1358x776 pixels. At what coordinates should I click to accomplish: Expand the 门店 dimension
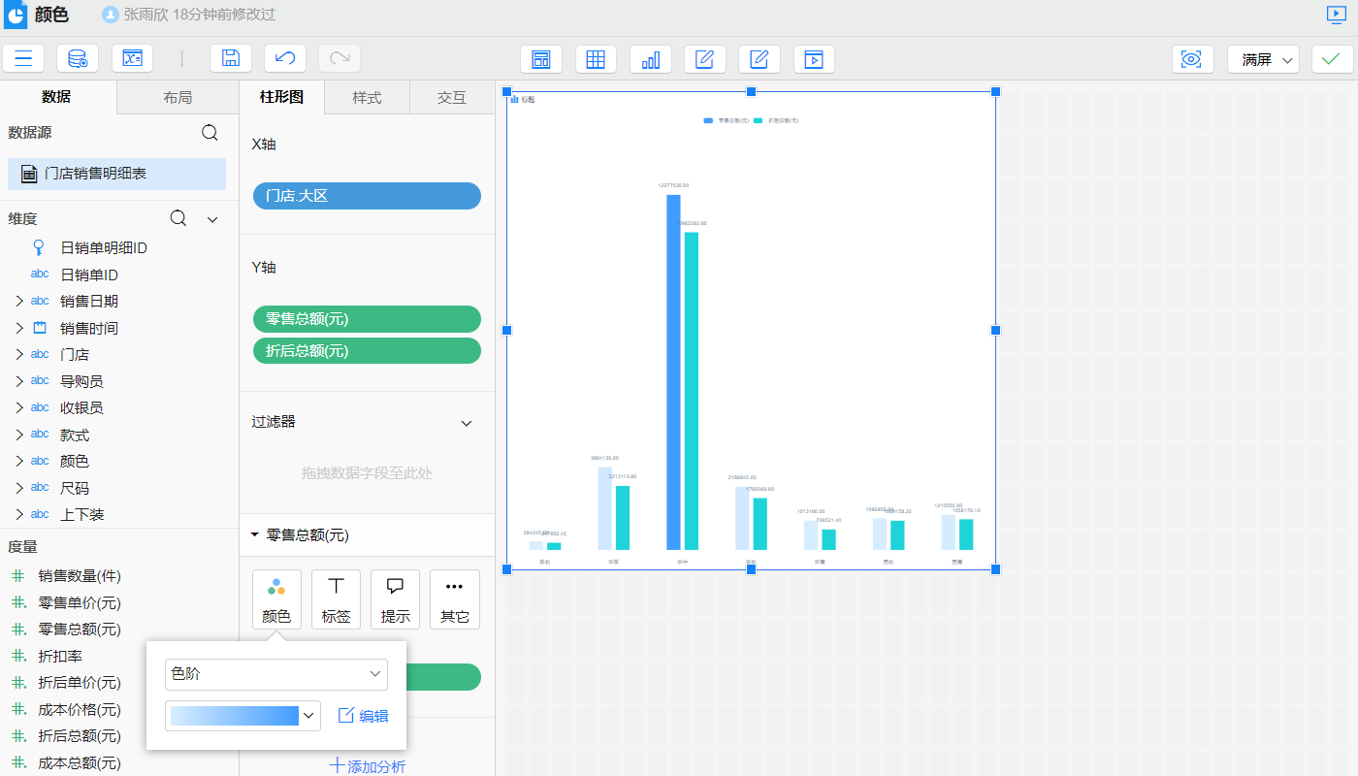tap(19, 354)
